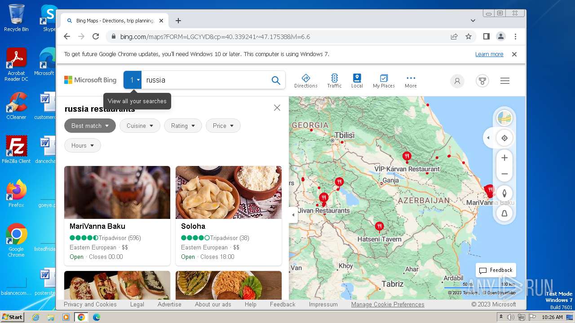The height and width of the screenshot is (323, 575).
Task: Click the map Feedback button
Action: coord(496,270)
